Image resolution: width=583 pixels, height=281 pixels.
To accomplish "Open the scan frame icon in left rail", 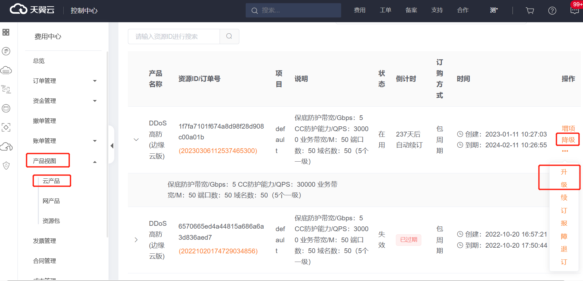I will coord(6,127).
